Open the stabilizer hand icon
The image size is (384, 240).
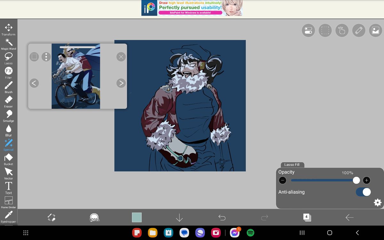click(342, 30)
